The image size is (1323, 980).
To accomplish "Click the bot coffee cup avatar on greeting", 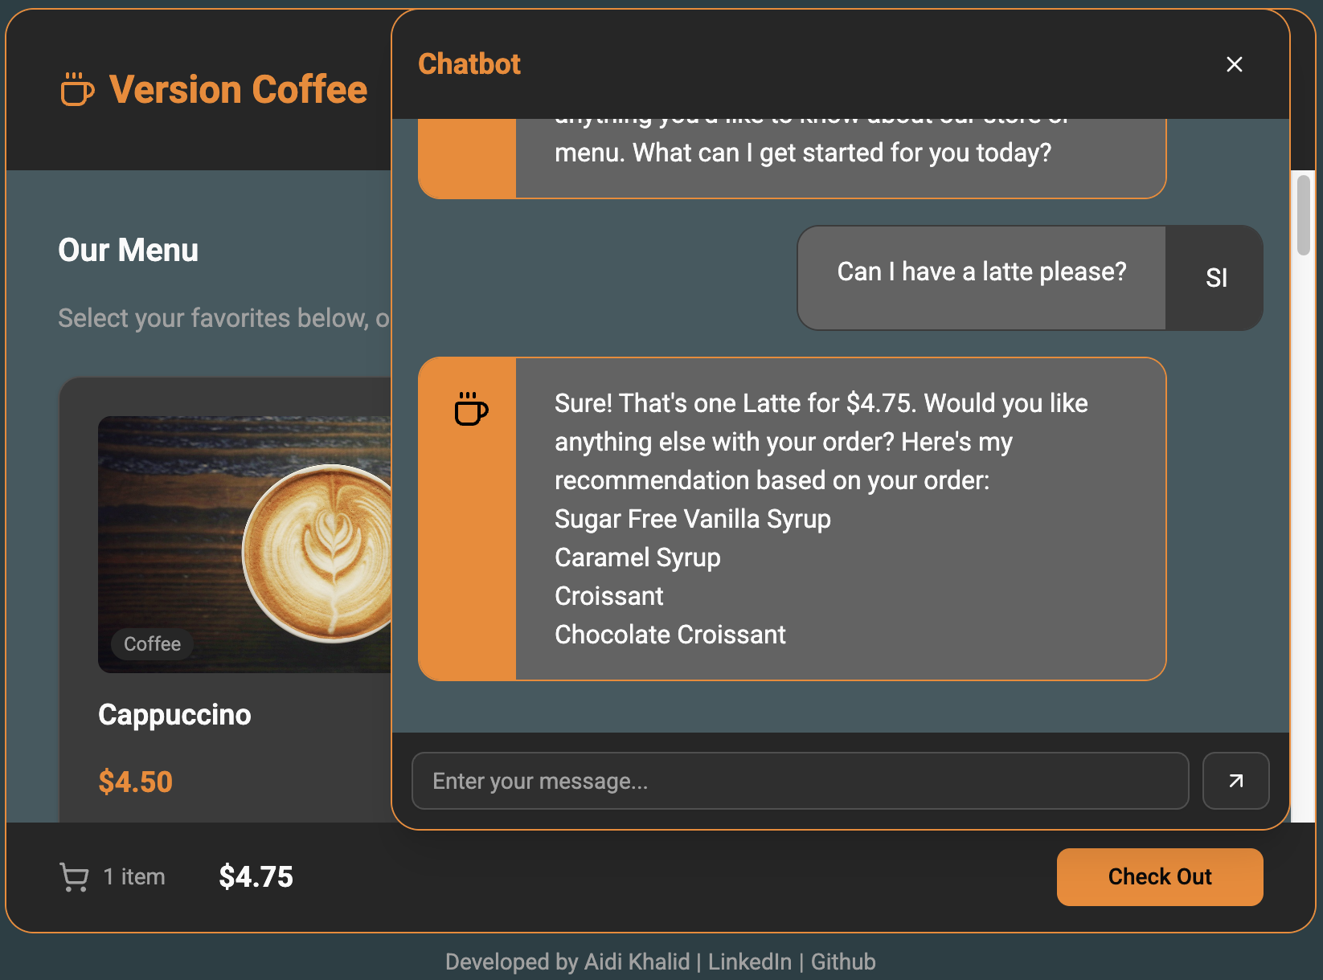I will pos(469,153).
